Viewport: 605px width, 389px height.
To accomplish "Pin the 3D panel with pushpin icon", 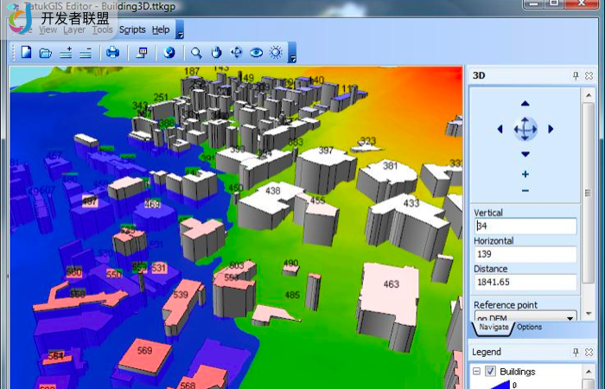I will 576,76.
